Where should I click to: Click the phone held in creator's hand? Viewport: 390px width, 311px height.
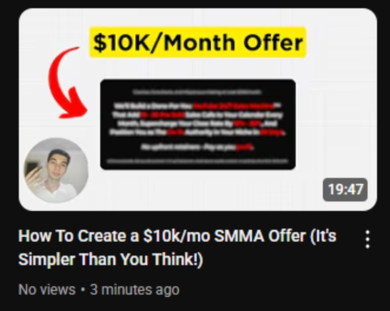[33, 169]
